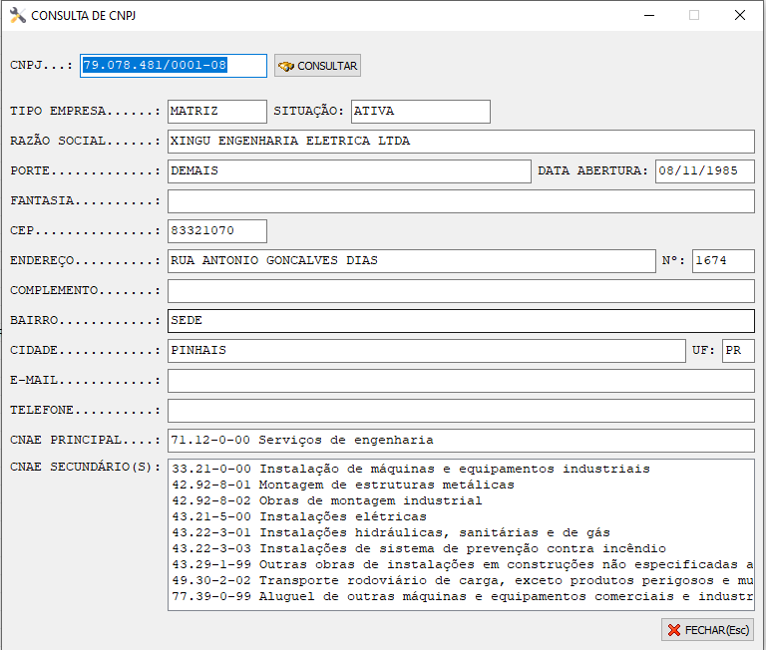This screenshot has width=766, height=650.
Task: Click the CONSULTAR button
Action: point(317,66)
